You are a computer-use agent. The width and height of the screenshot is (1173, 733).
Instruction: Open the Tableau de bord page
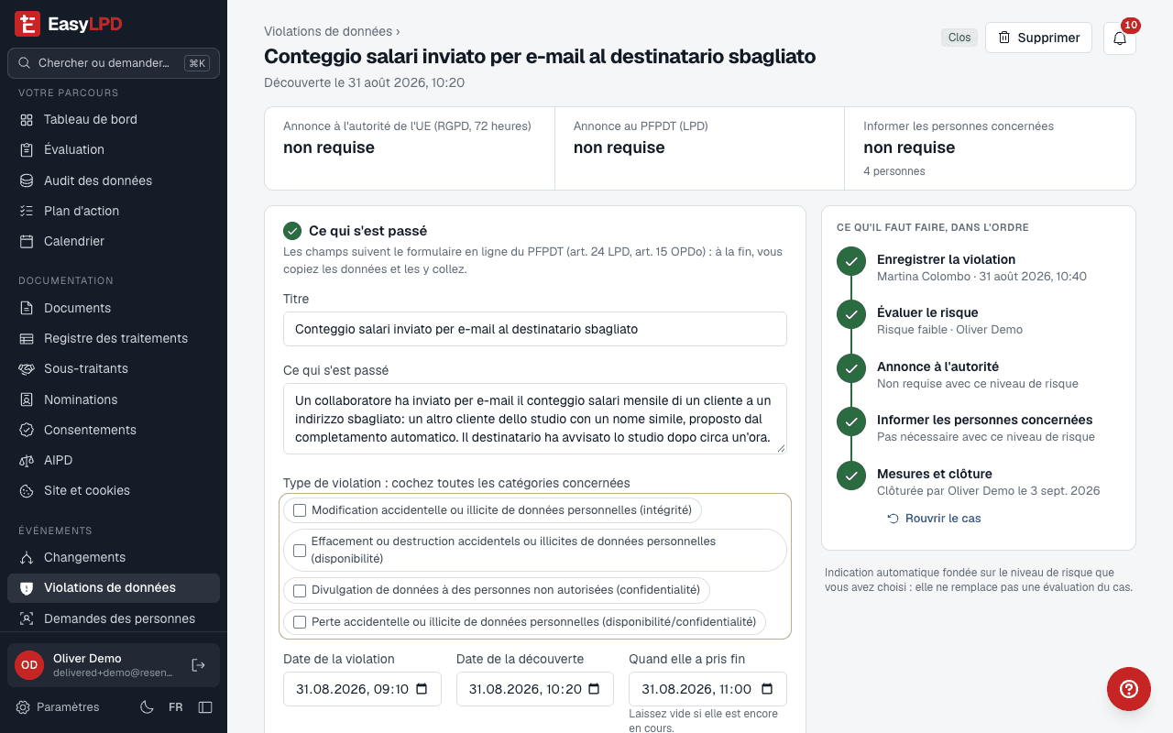[114, 119]
